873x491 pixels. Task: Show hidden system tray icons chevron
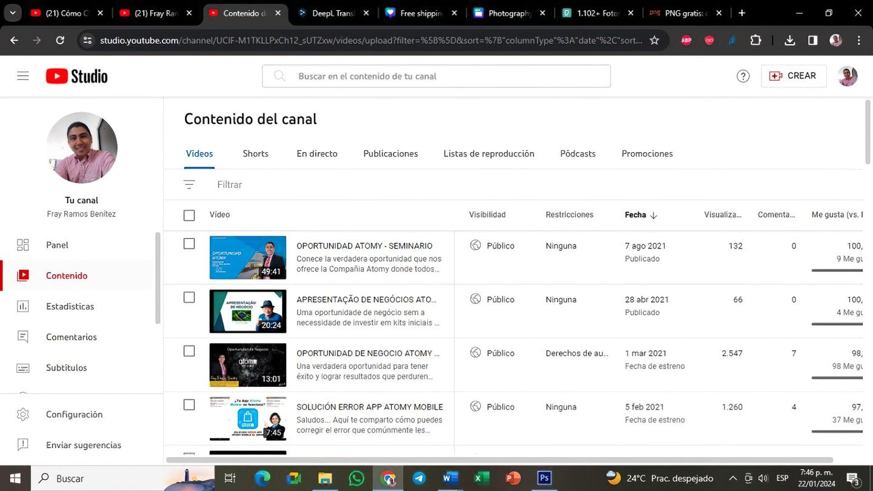(x=732, y=478)
